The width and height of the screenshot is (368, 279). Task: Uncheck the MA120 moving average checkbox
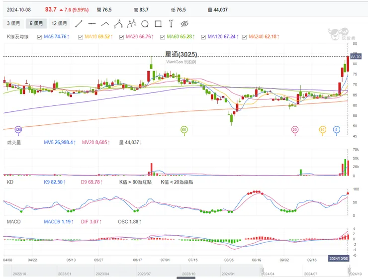[x=203, y=37]
